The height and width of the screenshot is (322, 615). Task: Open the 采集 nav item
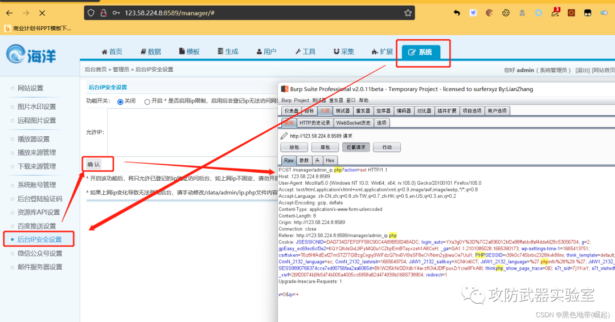343,51
